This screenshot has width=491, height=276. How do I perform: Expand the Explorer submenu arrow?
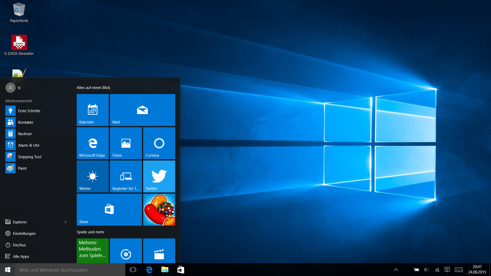pos(65,222)
